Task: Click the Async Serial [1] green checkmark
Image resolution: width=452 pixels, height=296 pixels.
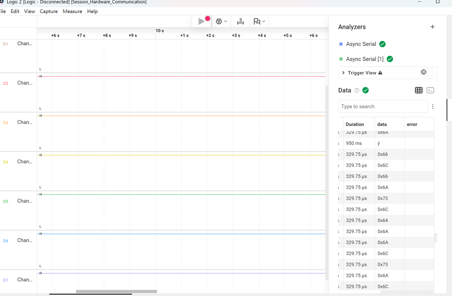Action: coord(390,59)
